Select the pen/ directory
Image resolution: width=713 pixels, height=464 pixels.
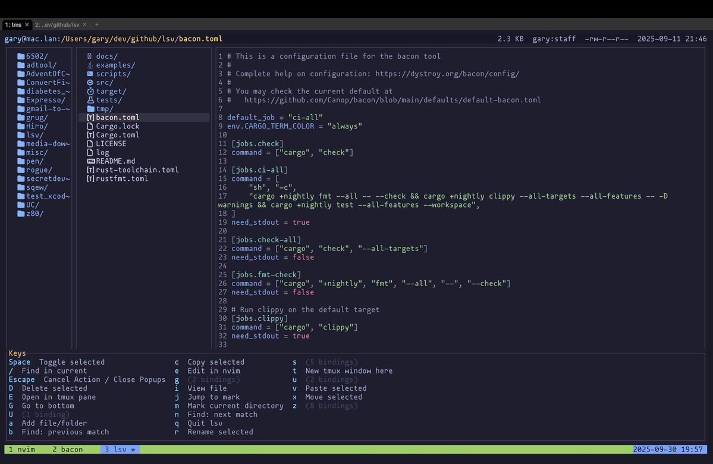(30, 161)
